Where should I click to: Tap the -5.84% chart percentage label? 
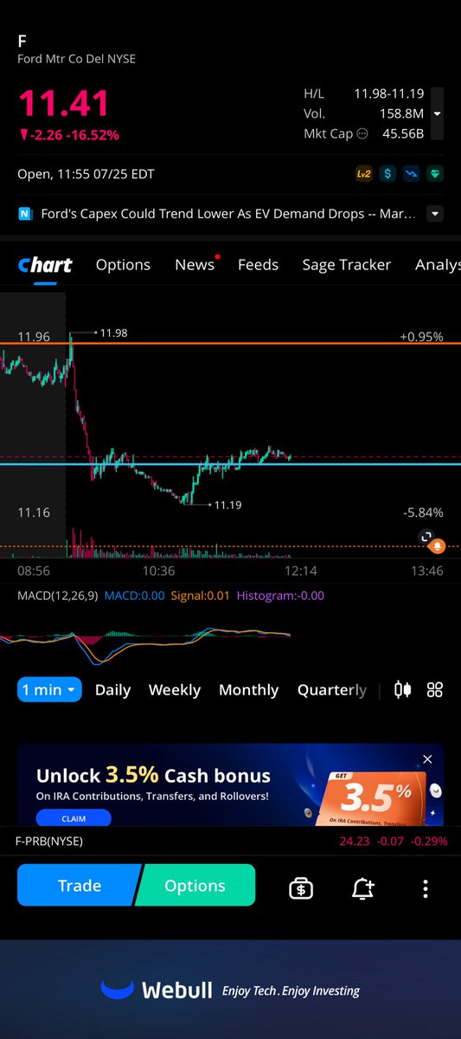point(423,513)
